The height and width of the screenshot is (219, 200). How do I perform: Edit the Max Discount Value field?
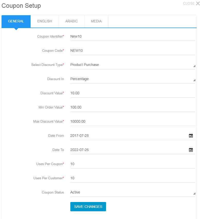[x=133, y=122]
